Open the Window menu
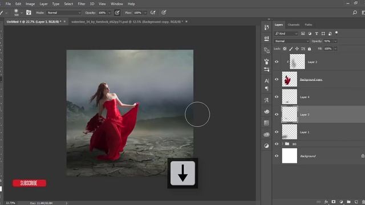 (x=116, y=4)
